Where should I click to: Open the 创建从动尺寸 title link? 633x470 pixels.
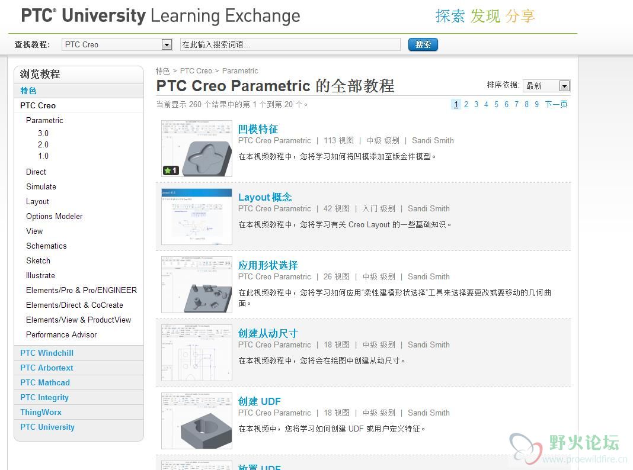(268, 333)
